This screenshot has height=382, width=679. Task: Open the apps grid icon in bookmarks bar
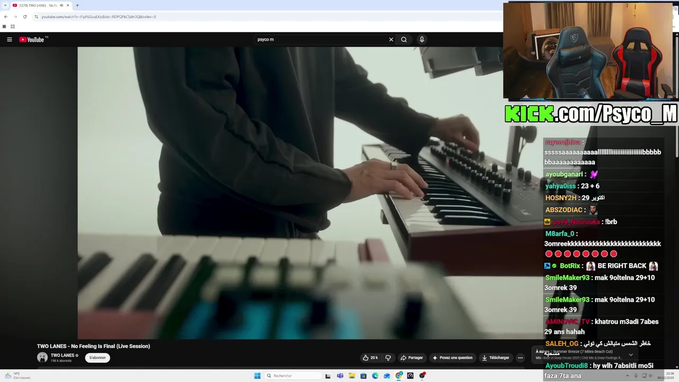[13, 26]
